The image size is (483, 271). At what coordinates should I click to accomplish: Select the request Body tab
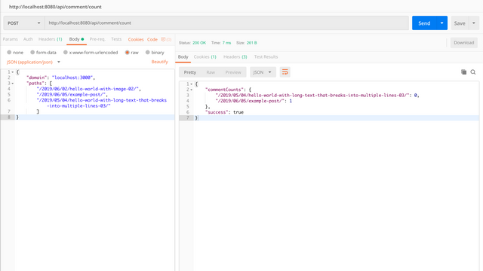(76, 39)
